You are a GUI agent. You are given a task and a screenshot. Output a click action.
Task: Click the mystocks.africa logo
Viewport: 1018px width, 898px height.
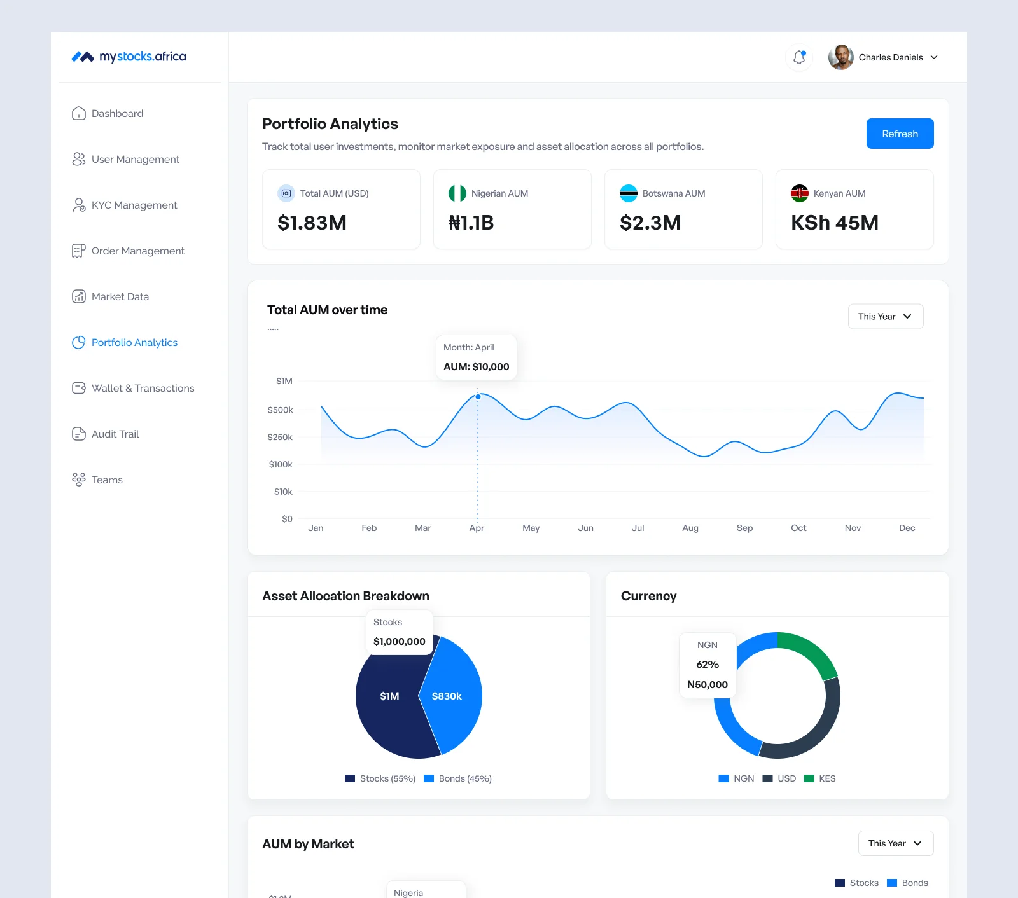click(129, 57)
